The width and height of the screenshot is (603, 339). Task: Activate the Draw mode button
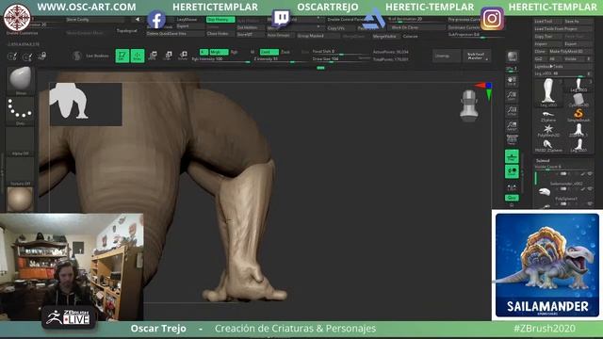click(138, 56)
